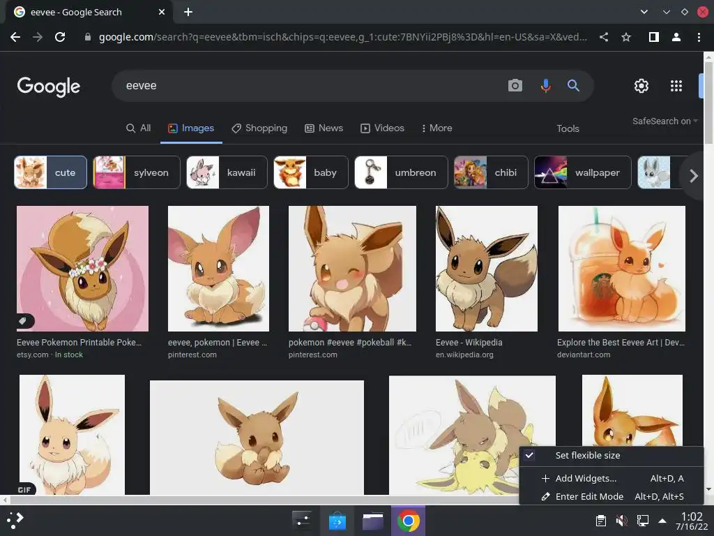The image size is (714, 536).
Task: Apply the wallpaper filter chip
Action: (x=583, y=172)
